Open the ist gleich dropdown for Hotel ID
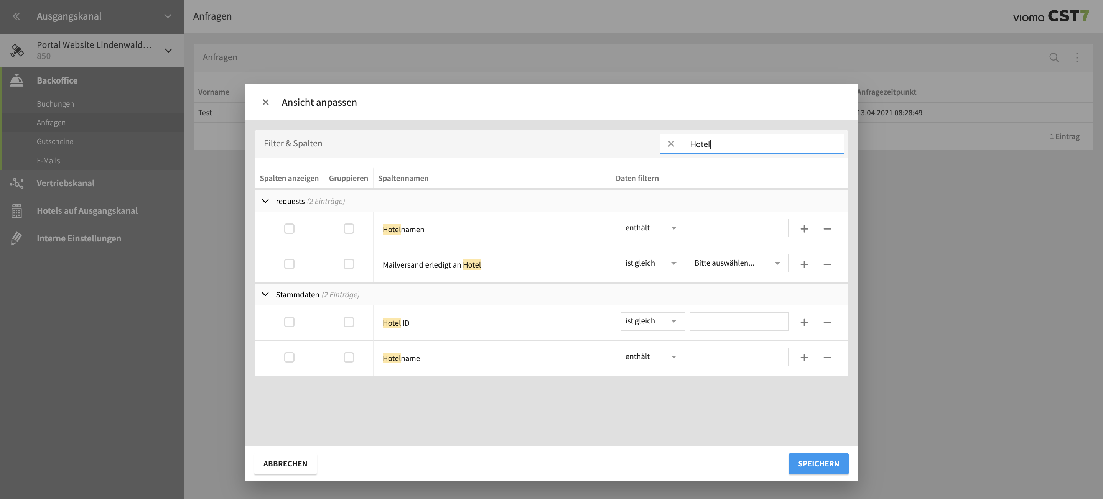Screen dimensions: 1103x499 tap(652, 322)
